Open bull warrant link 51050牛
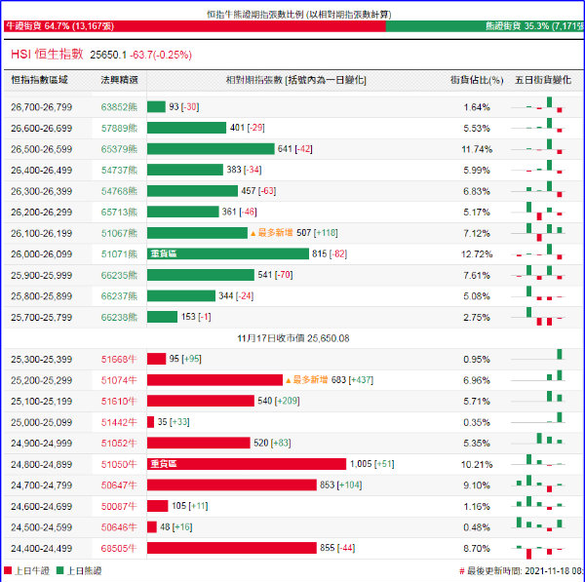This screenshot has width=585, height=582. (119, 464)
